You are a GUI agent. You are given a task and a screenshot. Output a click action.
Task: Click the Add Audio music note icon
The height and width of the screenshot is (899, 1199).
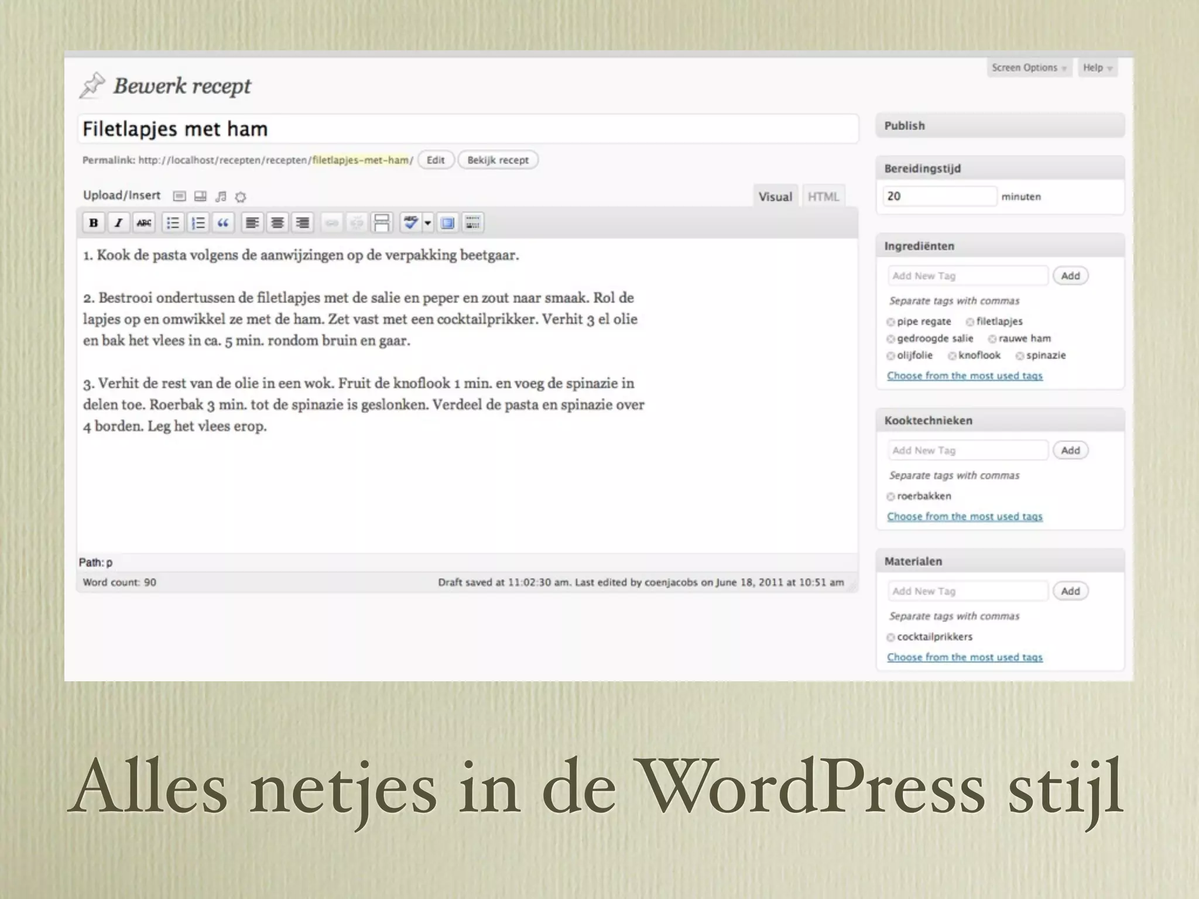coord(221,196)
